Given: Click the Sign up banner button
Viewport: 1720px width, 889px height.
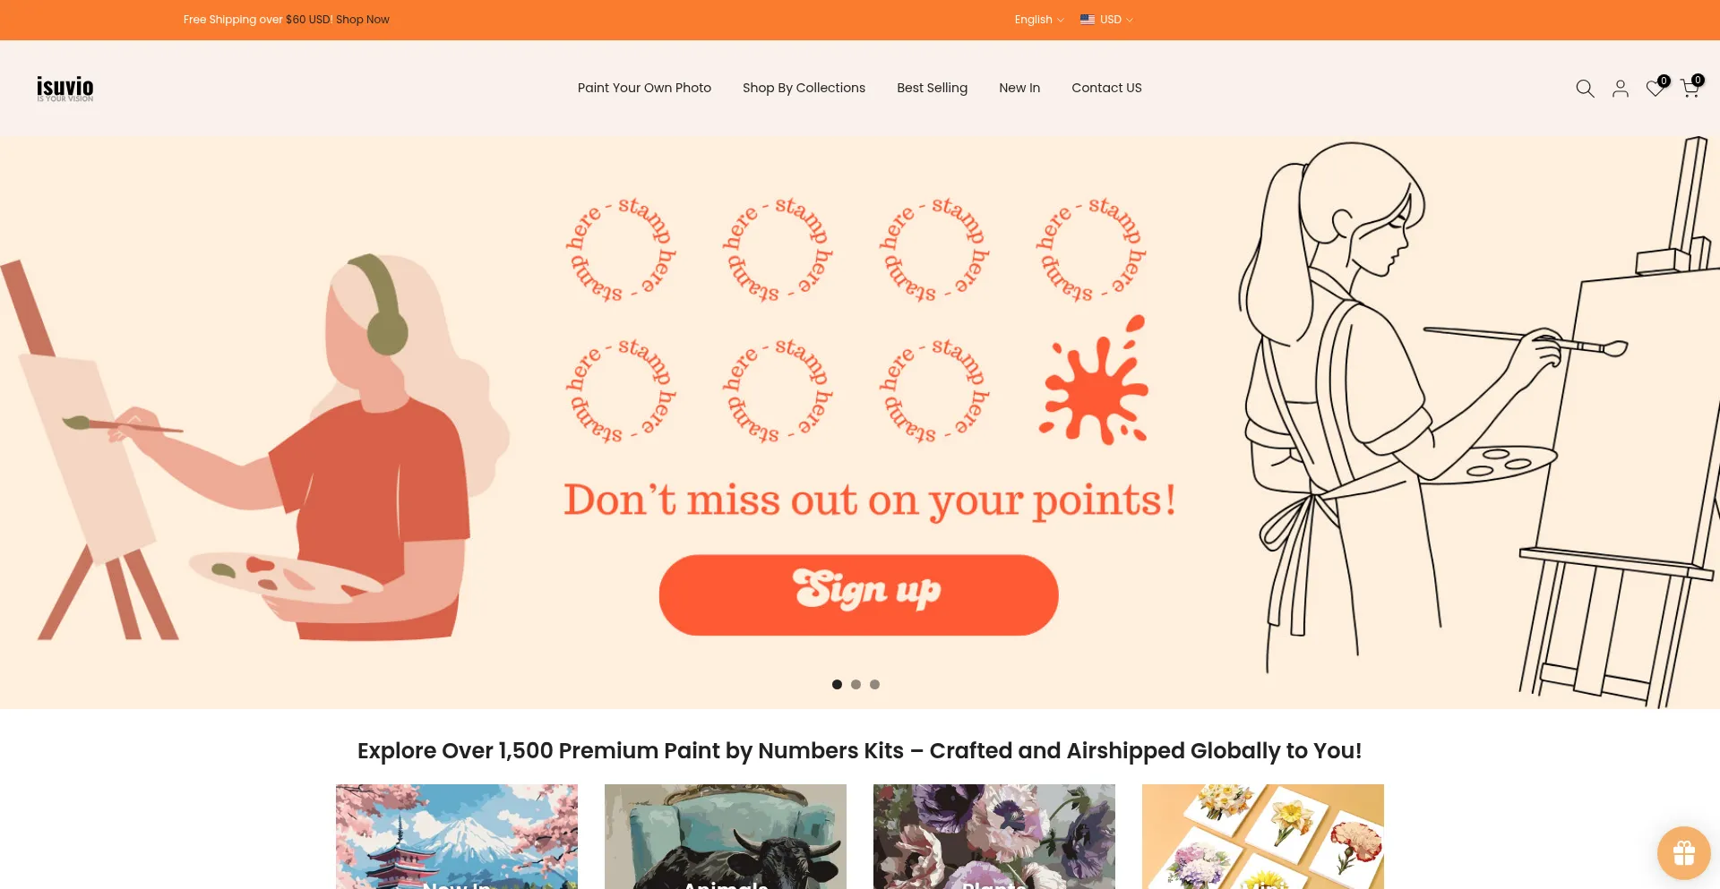Looking at the screenshot, I should 858,594.
